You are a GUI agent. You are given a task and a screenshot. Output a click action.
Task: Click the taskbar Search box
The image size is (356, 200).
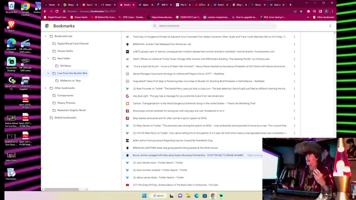(x=158, y=196)
